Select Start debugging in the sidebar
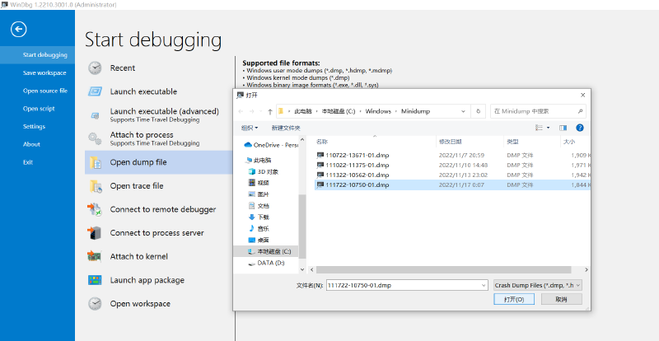Viewport: 659px width, 341px height. [x=37, y=55]
